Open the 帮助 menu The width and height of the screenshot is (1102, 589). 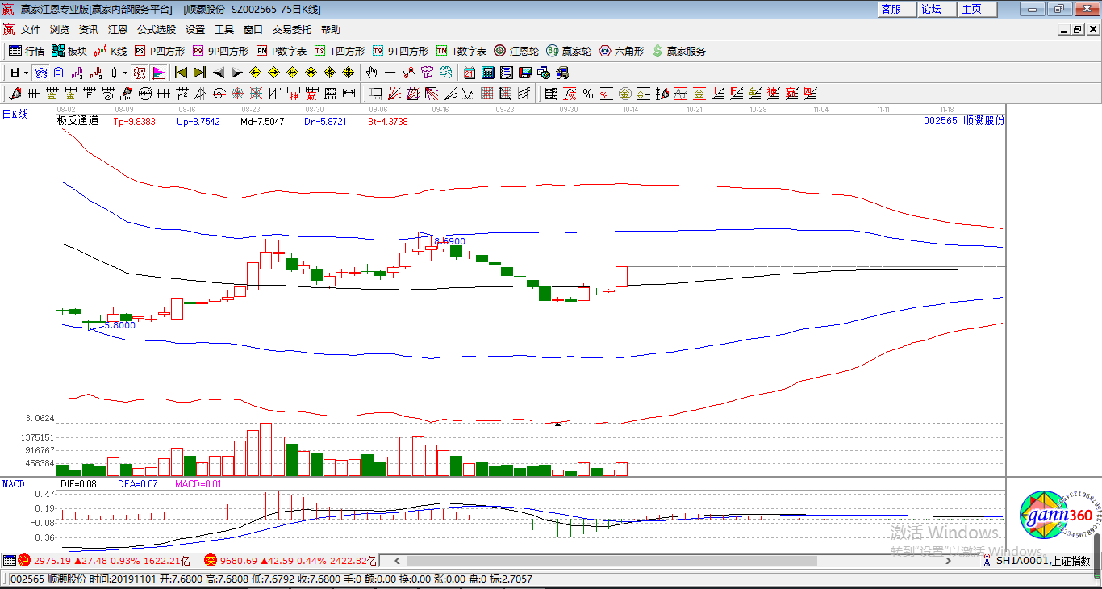[x=331, y=30]
